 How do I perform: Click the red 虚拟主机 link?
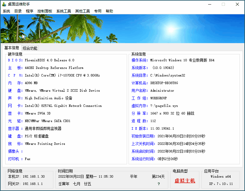point(184,180)
